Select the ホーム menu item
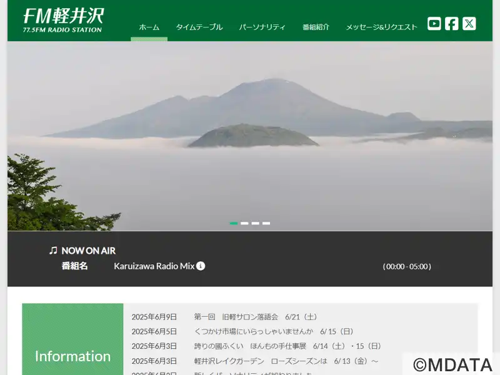 point(149,27)
